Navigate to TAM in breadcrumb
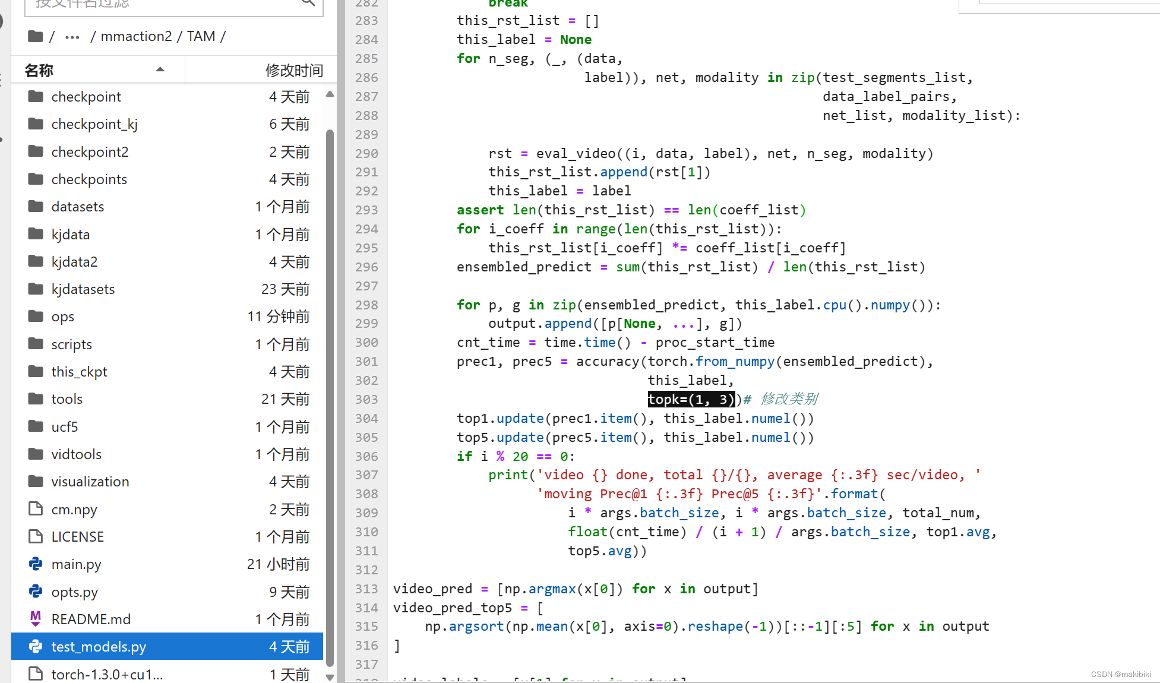This screenshot has width=1160, height=683. coord(201,37)
